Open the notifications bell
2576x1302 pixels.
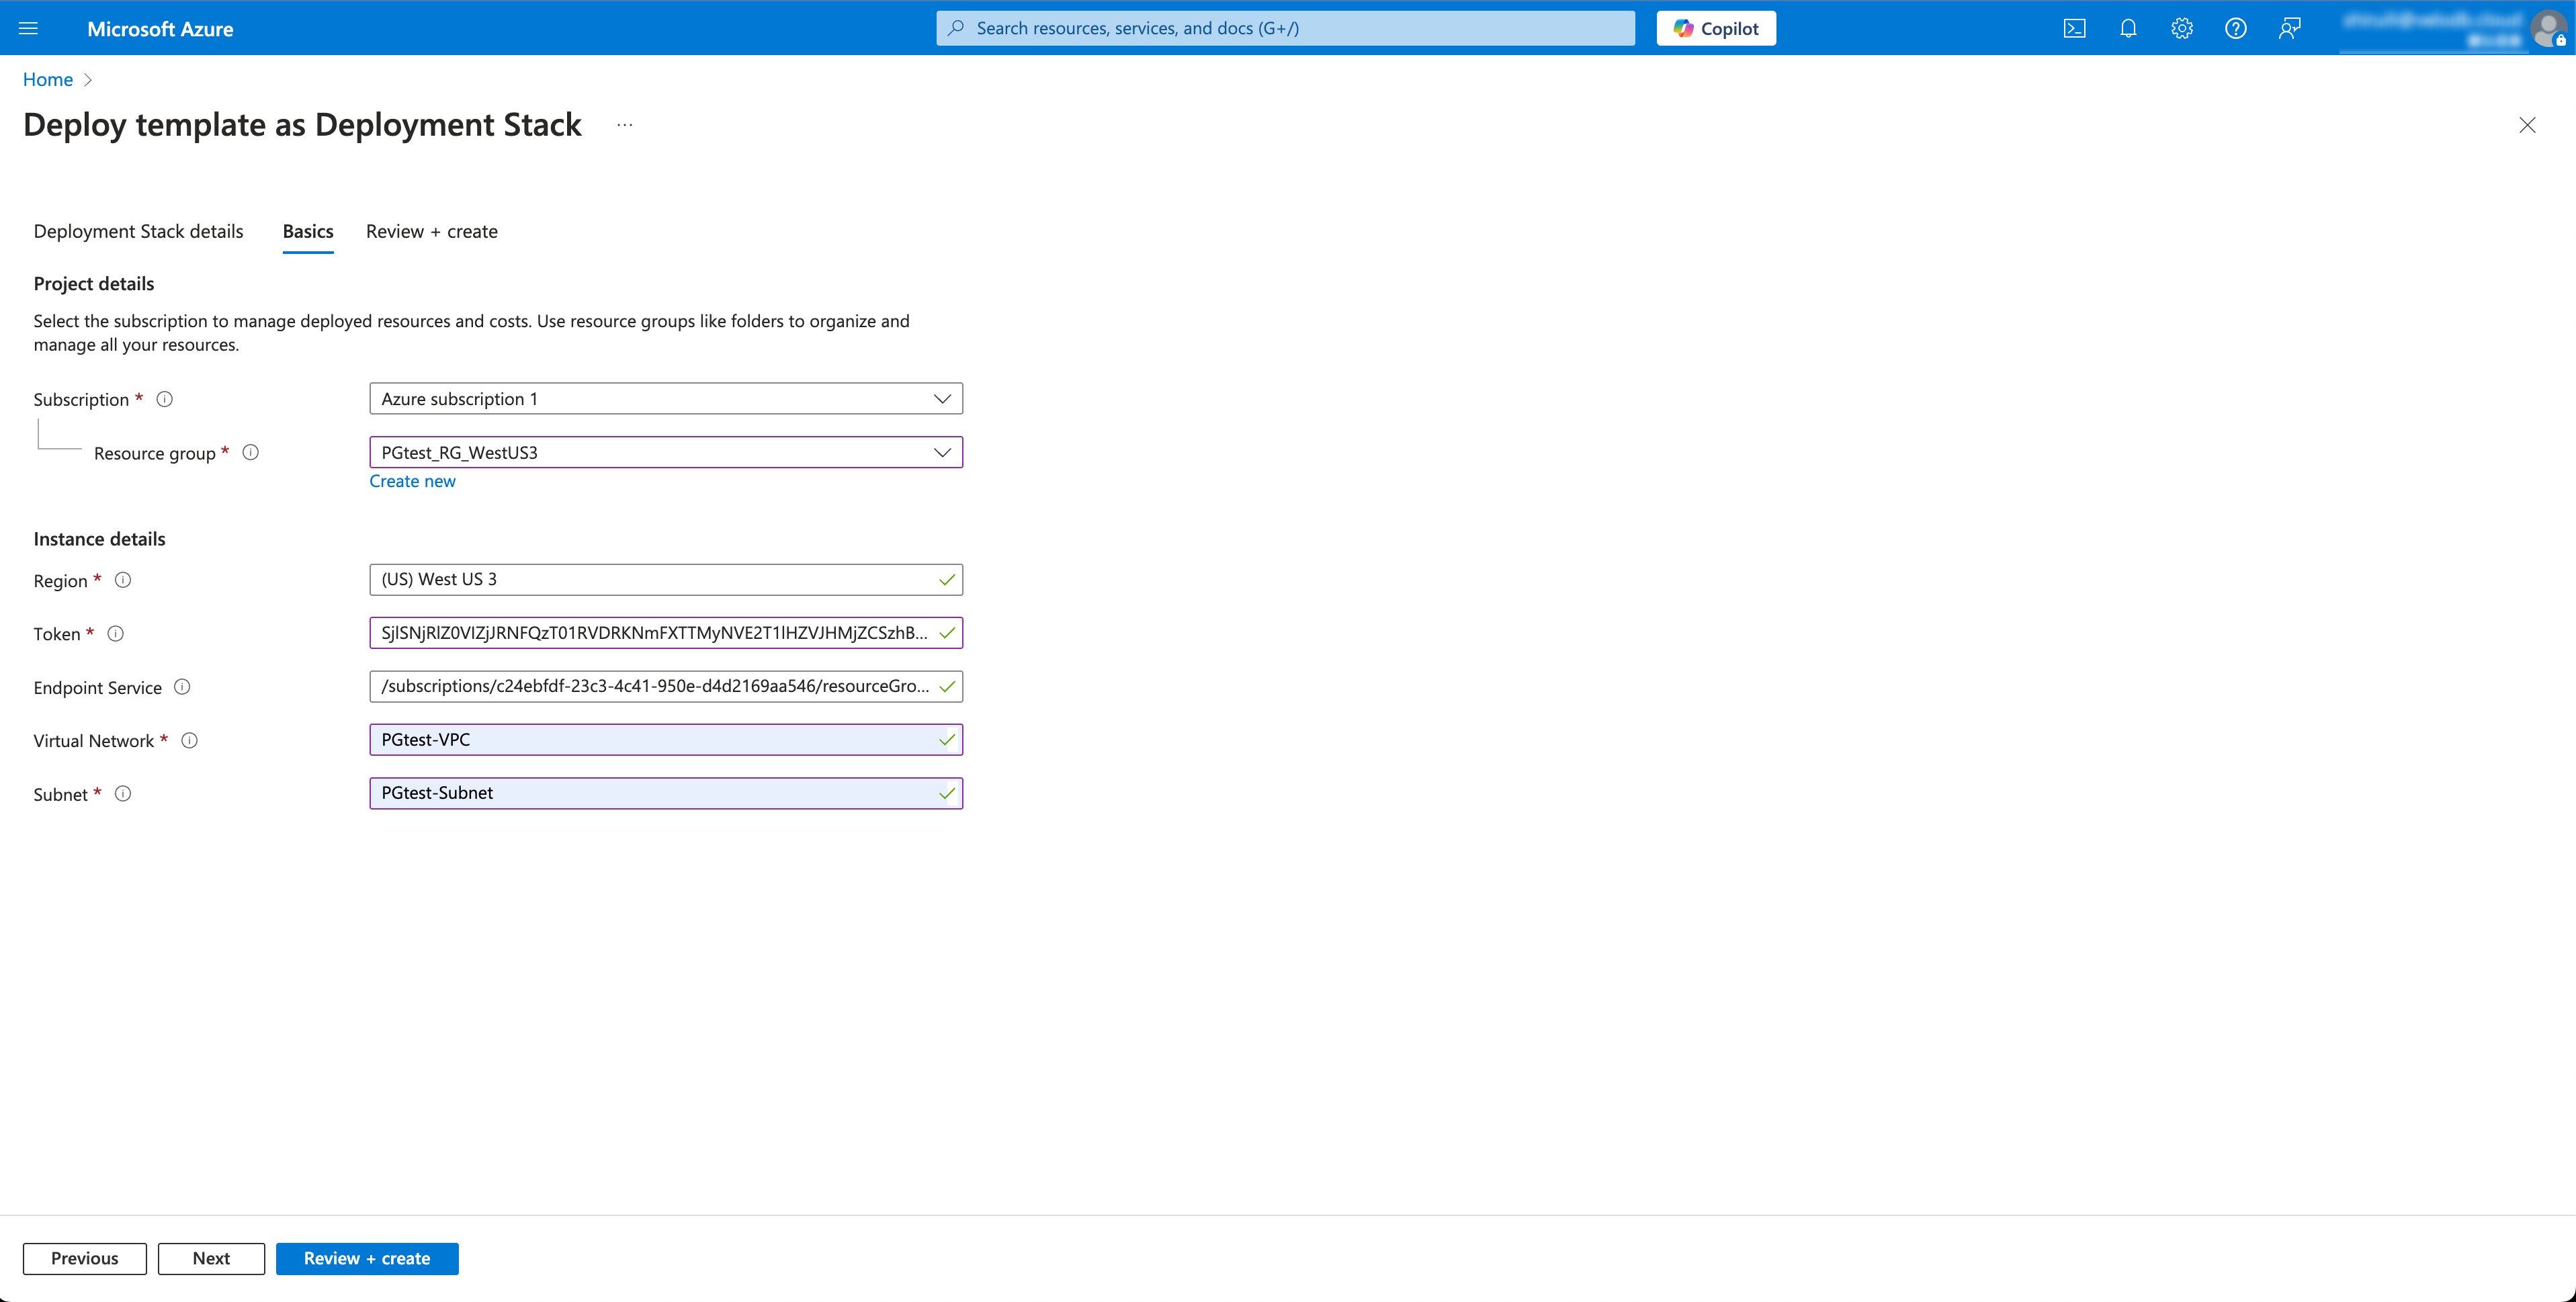coord(2128,28)
